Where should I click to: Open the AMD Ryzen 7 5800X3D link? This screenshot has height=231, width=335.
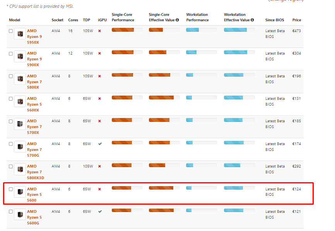click(36, 172)
